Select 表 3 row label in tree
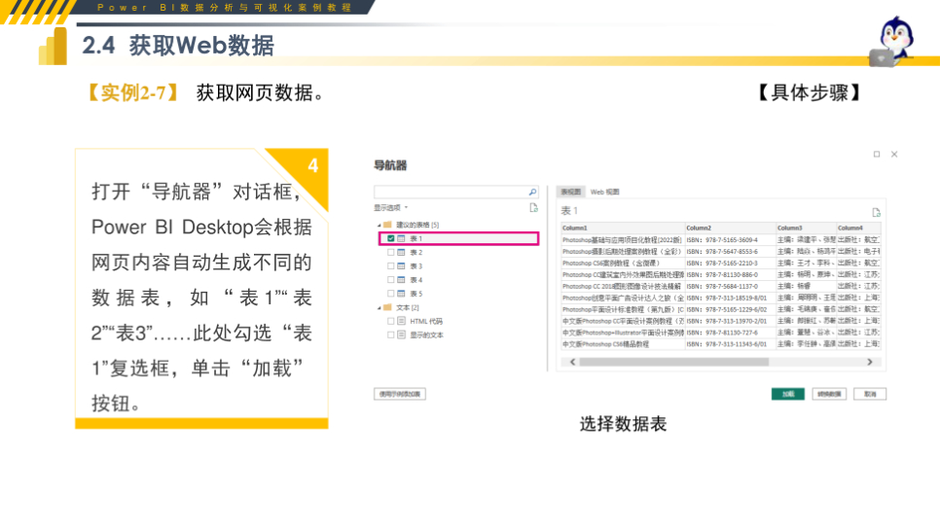The height and width of the screenshot is (529, 940). coord(416,266)
